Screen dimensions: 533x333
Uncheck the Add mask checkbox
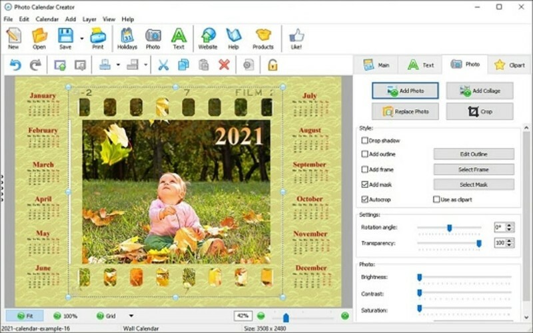364,184
